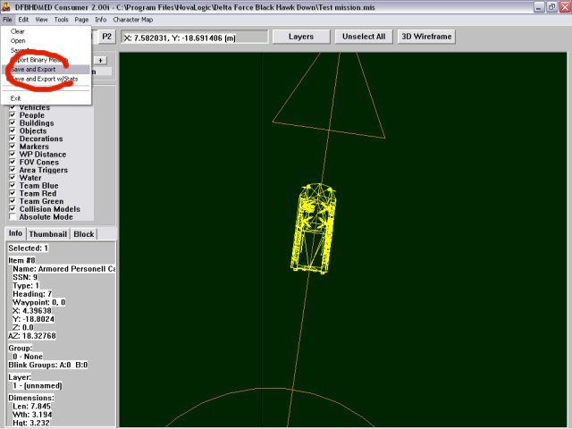This screenshot has height=429, width=572.
Task: Click the small plus zoom button
Action: point(101,60)
